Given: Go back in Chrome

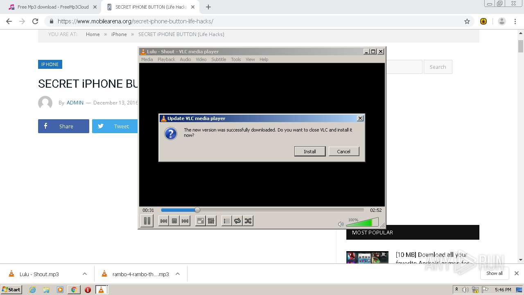Looking at the screenshot, I should point(9,21).
